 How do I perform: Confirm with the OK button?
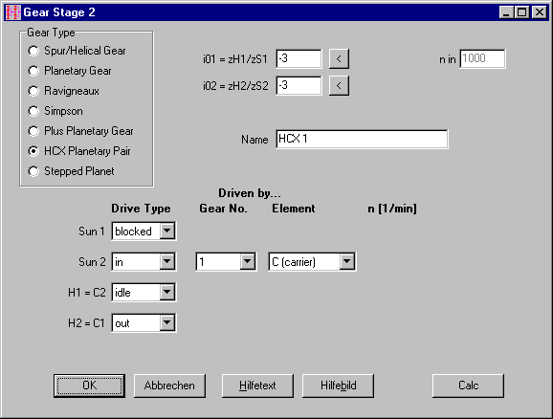pos(89,386)
